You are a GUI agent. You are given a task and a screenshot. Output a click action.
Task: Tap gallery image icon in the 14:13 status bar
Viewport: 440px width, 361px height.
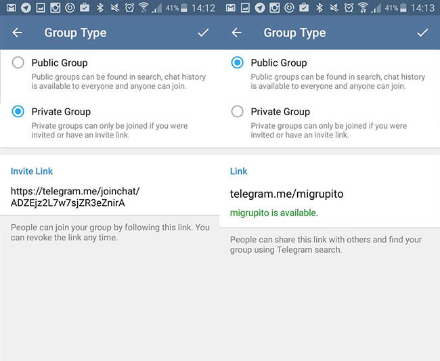pos(245,7)
